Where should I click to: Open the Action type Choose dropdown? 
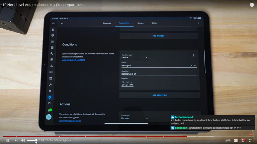(x=135, y=118)
